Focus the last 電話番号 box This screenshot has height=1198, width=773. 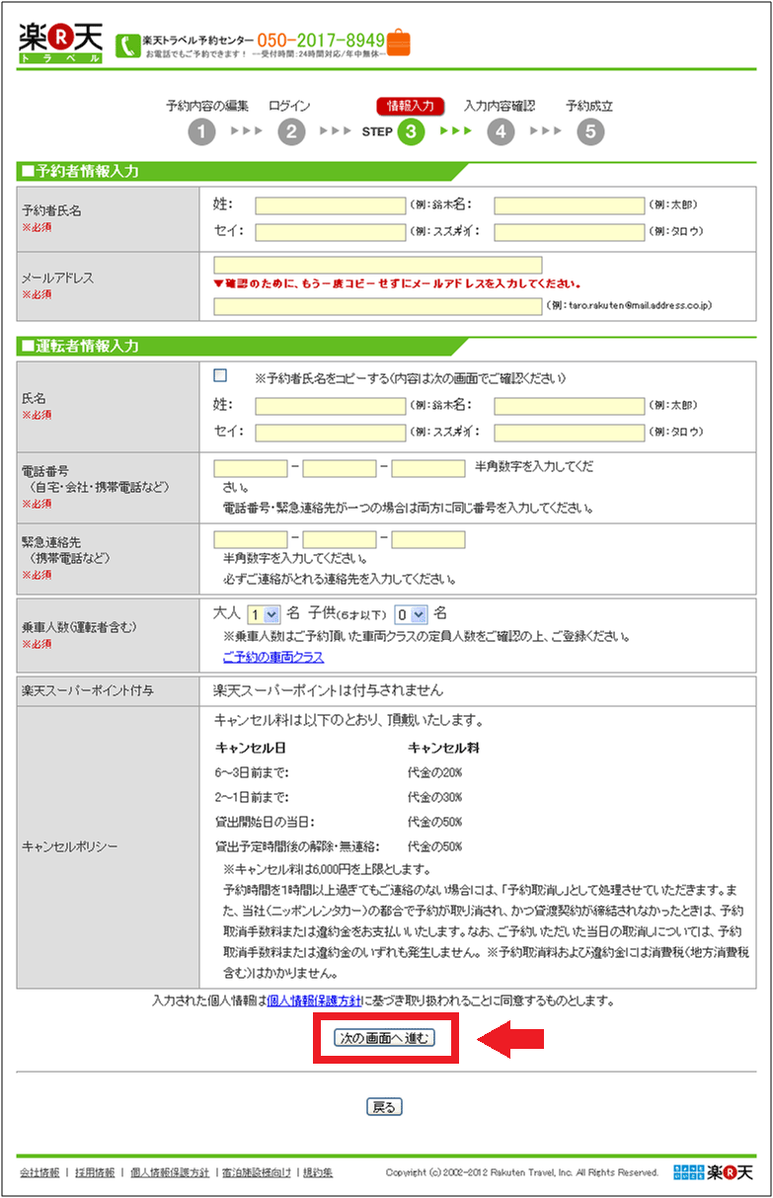tap(428, 468)
